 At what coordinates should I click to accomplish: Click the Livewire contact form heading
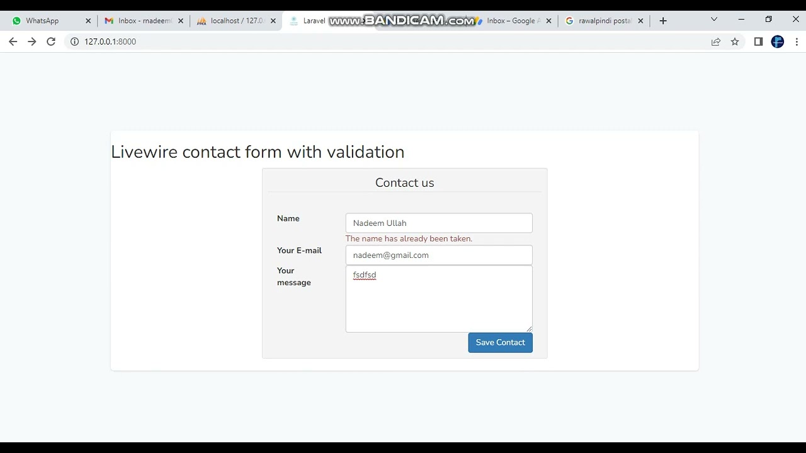[258, 152]
